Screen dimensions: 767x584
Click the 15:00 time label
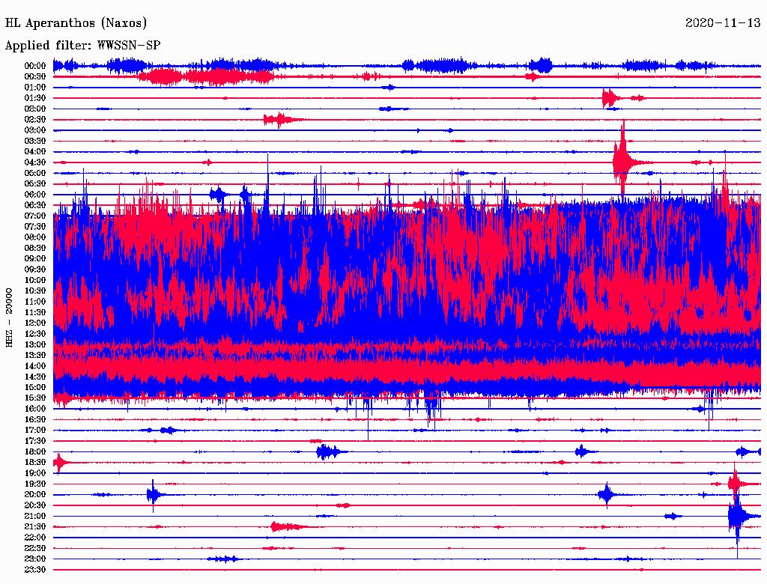point(35,387)
